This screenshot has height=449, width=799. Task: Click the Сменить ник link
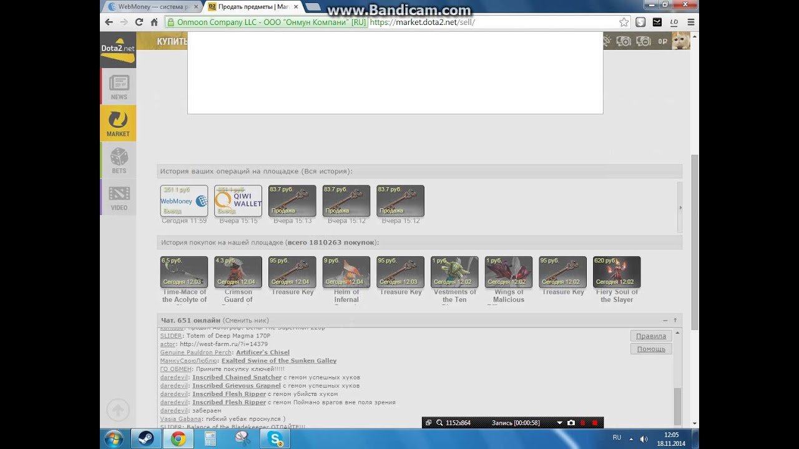click(245, 321)
